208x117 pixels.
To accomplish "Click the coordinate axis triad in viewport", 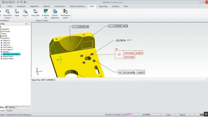I will point(39,71).
